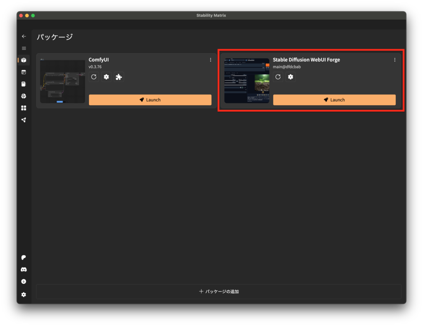This screenshot has height=326, width=423.
Task: Expand the sidebar with the hamburger menu
Action: [x=24, y=48]
